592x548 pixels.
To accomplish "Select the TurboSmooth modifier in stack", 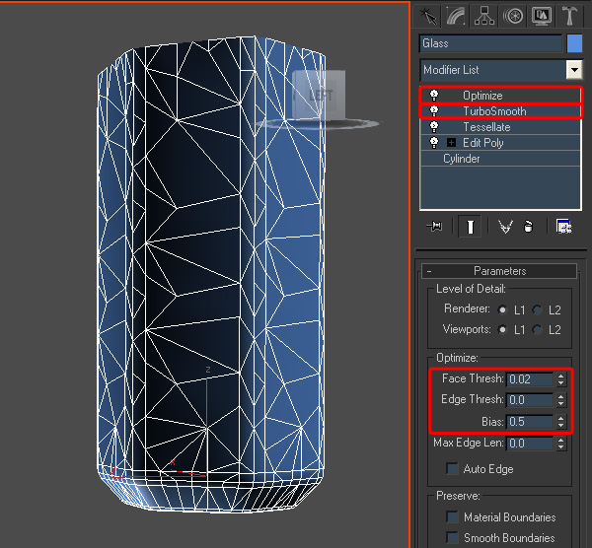I will click(500, 111).
